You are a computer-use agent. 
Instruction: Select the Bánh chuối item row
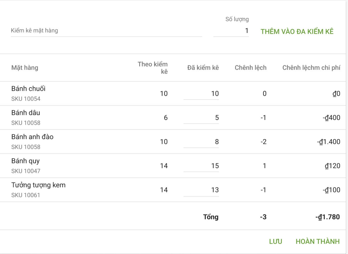click(x=28, y=89)
